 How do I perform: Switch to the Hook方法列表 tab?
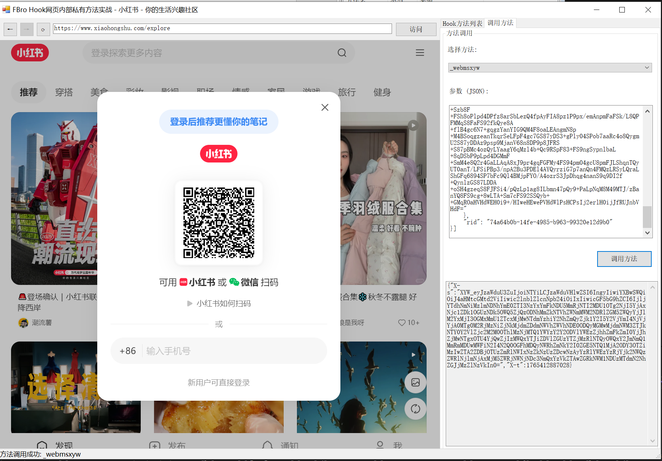(x=462, y=24)
